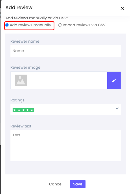The height and width of the screenshot is (194, 130).
Task: Focus the Reviewer name input field
Action: [x=66, y=51]
